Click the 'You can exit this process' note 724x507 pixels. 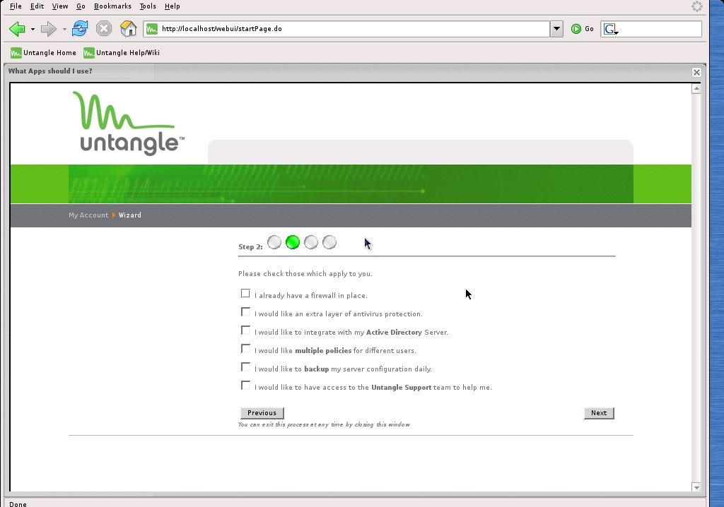[x=324, y=424]
